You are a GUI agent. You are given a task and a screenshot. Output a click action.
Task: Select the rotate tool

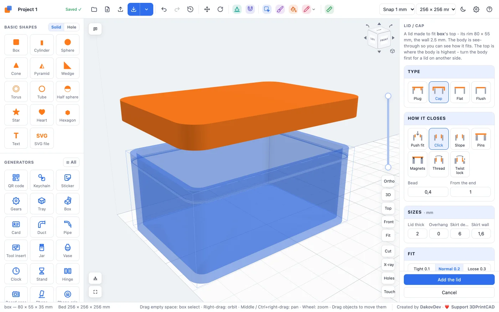pyautogui.click(x=220, y=9)
